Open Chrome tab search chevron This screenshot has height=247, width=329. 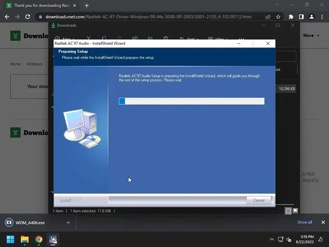277,5
